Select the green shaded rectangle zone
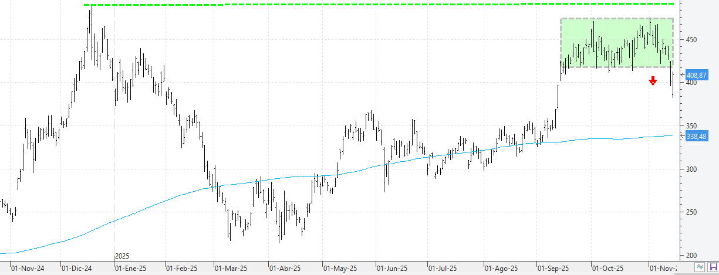The image size is (719, 275). [616, 43]
